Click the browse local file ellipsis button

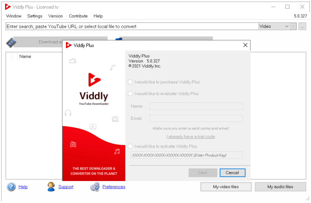pyautogui.click(x=302, y=26)
